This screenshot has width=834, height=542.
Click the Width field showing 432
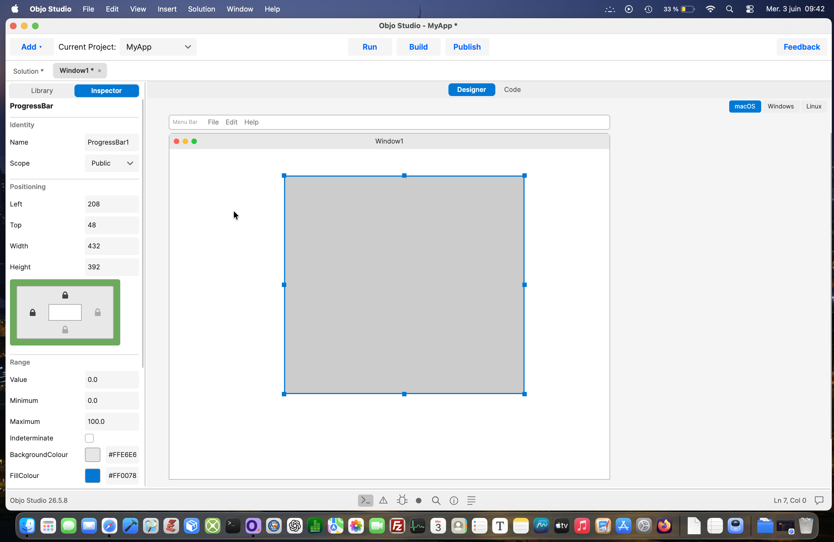(x=112, y=246)
